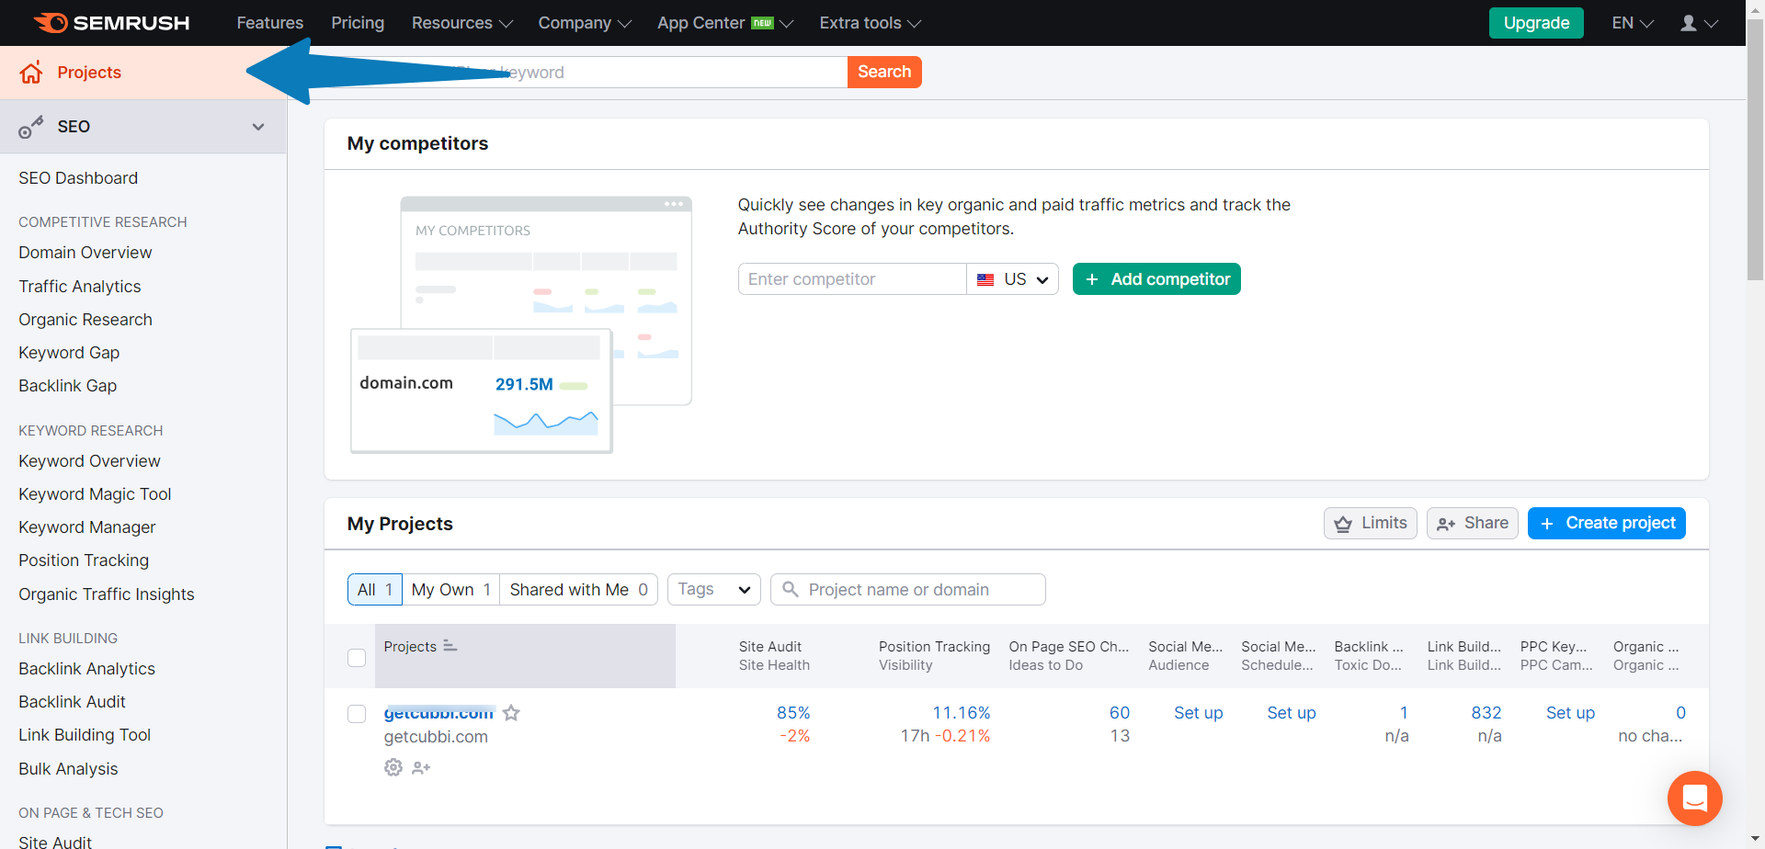1765x849 pixels.
Task: Click the Projects home icon in sidebar
Action: [x=30, y=72]
